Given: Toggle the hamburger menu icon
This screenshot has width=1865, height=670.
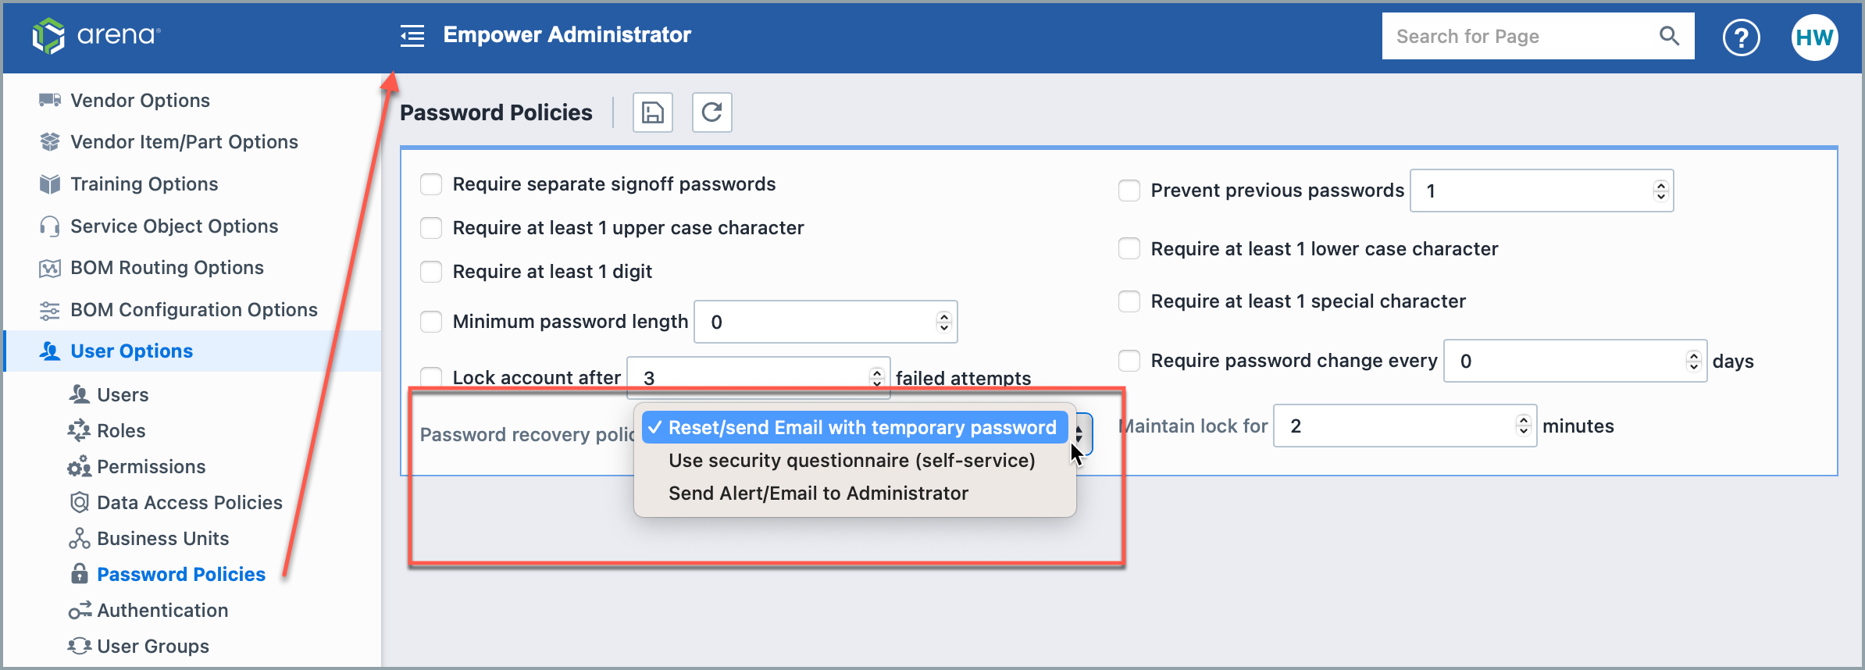Looking at the screenshot, I should pos(412,36).
